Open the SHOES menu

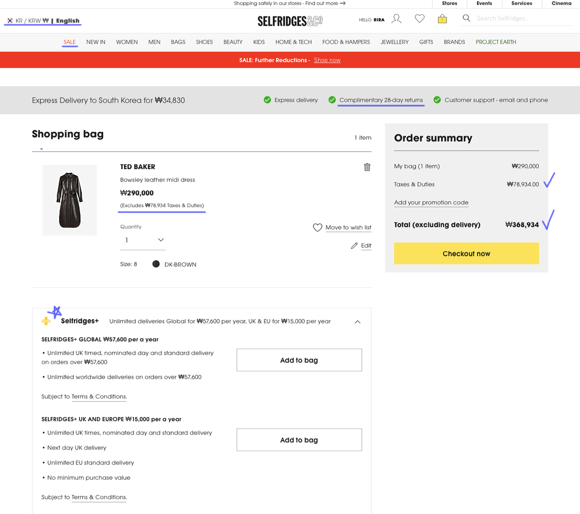coord(204,42)
